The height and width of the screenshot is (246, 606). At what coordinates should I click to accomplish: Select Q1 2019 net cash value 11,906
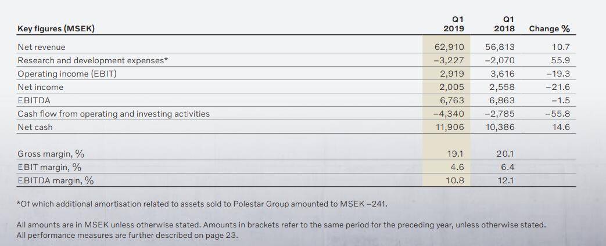449,127
